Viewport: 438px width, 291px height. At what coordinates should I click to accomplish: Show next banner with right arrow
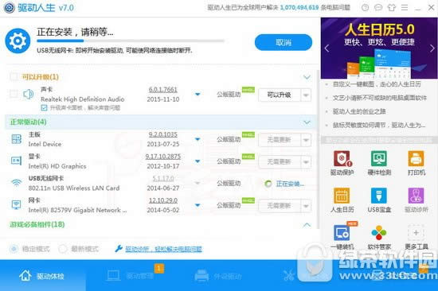[x=432, y=48]
